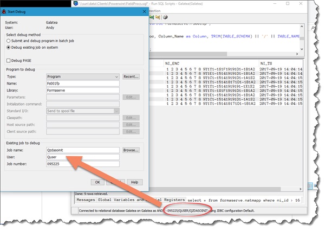Open the program Type dropdown
Image resolution: width=326 pixels, height=231 pixels.
click(82, 77)
